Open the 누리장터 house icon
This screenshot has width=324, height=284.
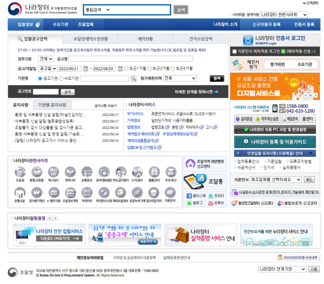pyautogui.click(x=137, y=172)
